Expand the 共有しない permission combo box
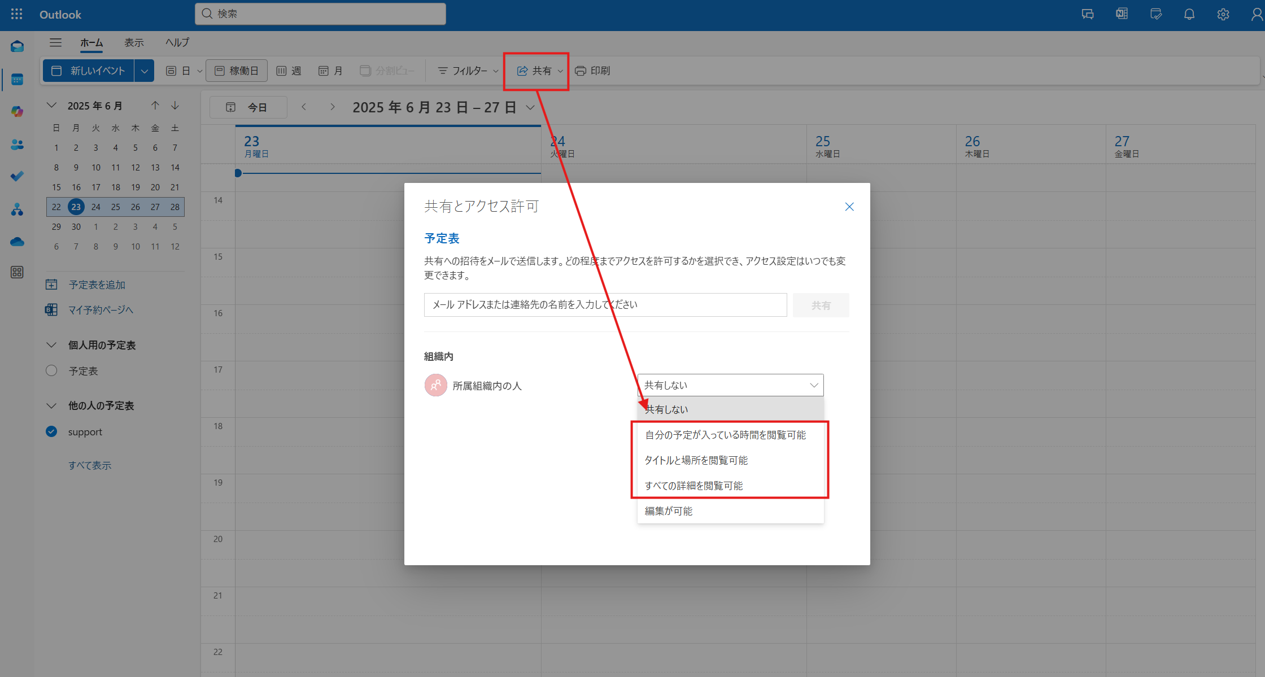The image size is (1265, 677). point(730,385)
